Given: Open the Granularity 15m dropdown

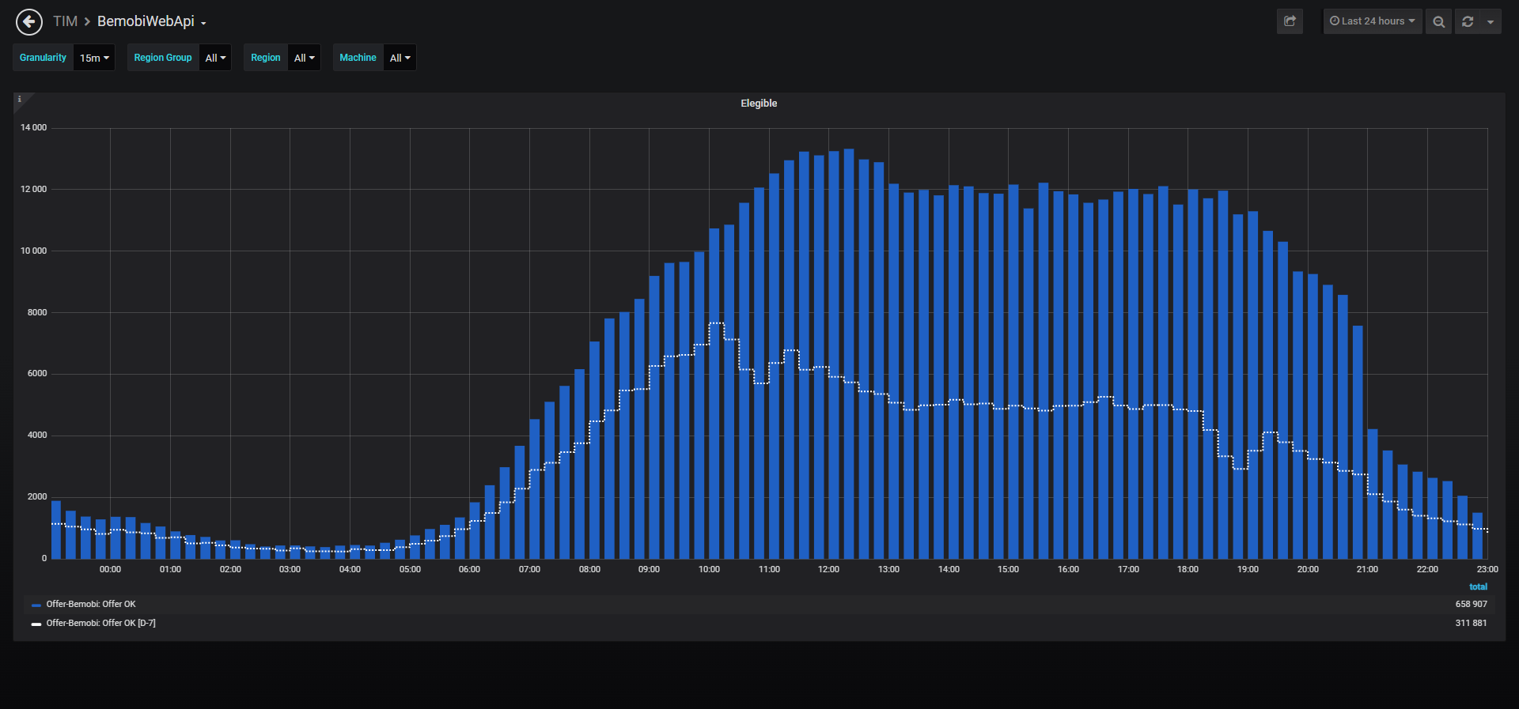Looking at the screenshot, I should click(x=94, y=58).
